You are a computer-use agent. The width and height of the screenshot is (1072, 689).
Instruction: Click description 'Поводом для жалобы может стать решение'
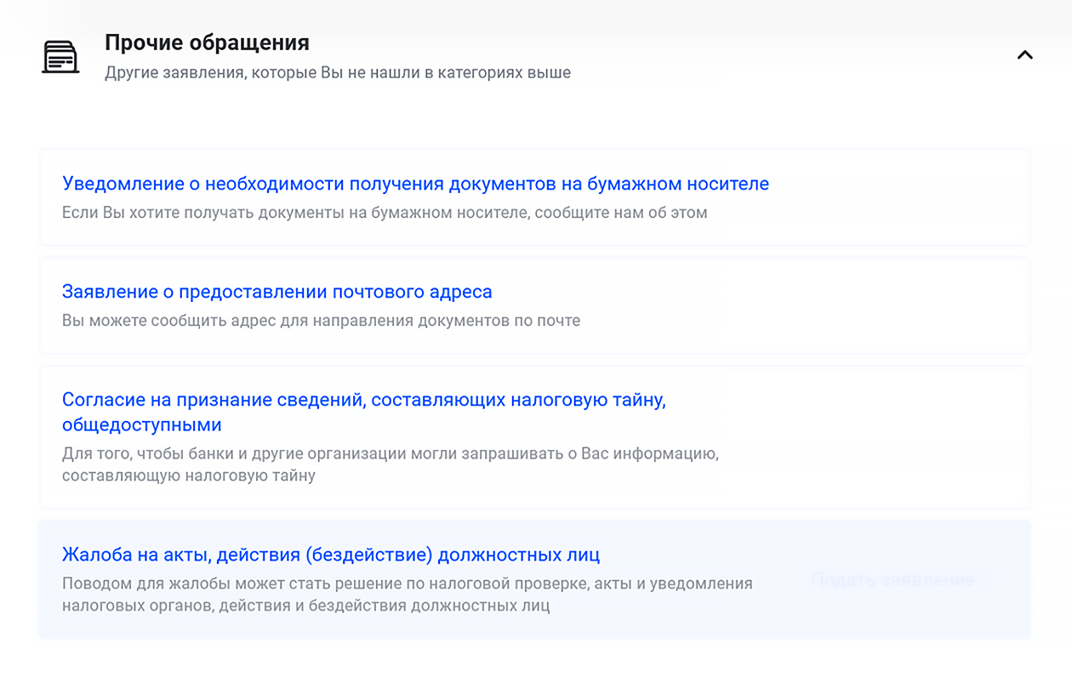pos(408,595)
